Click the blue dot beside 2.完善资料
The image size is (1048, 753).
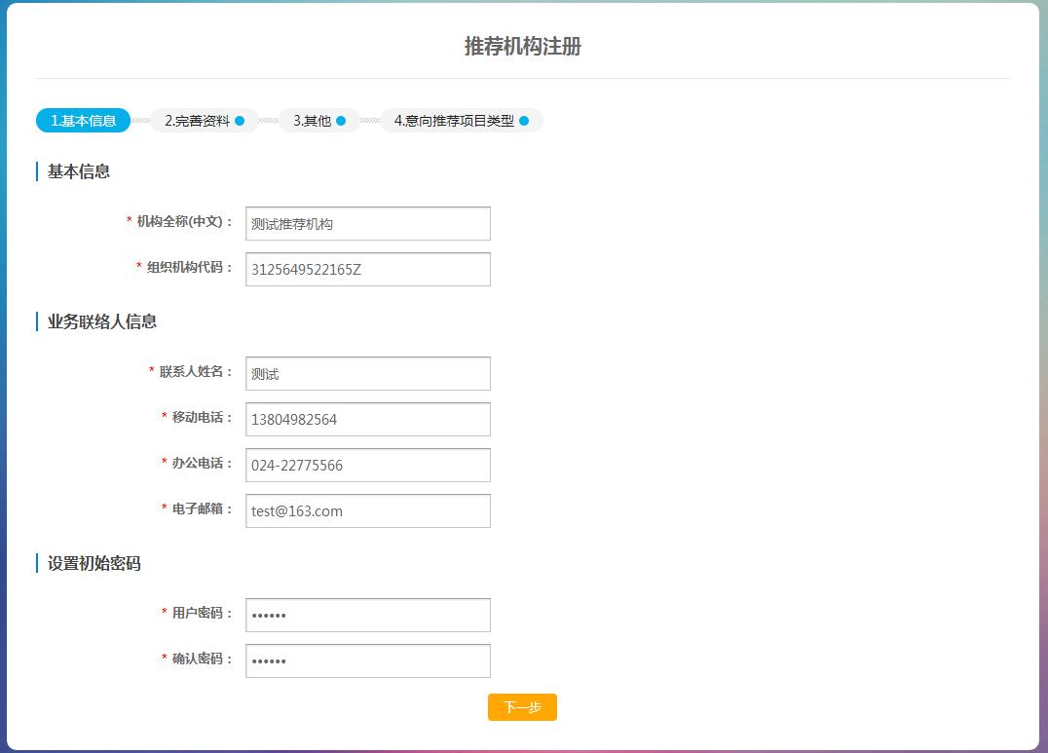[x=240, y=121]
